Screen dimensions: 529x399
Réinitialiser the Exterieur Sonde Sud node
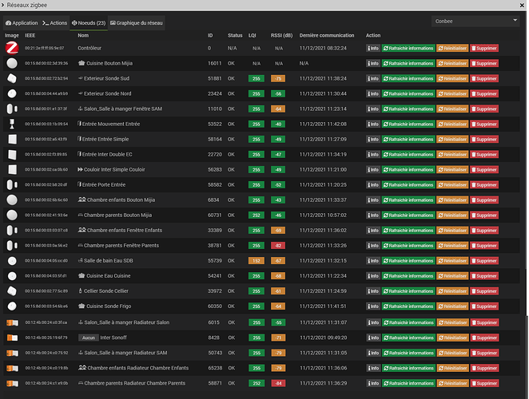pos(452,78)
